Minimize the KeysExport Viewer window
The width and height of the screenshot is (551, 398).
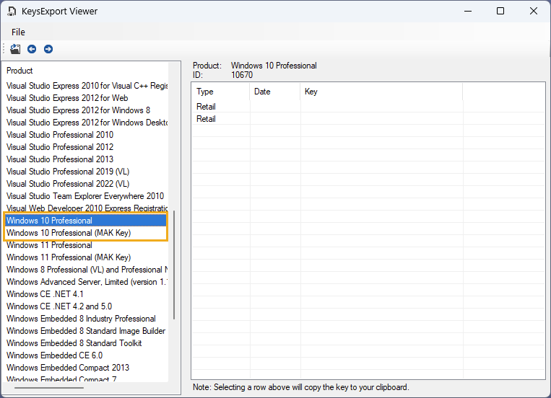pyautogui.click(x=468, y=12)
